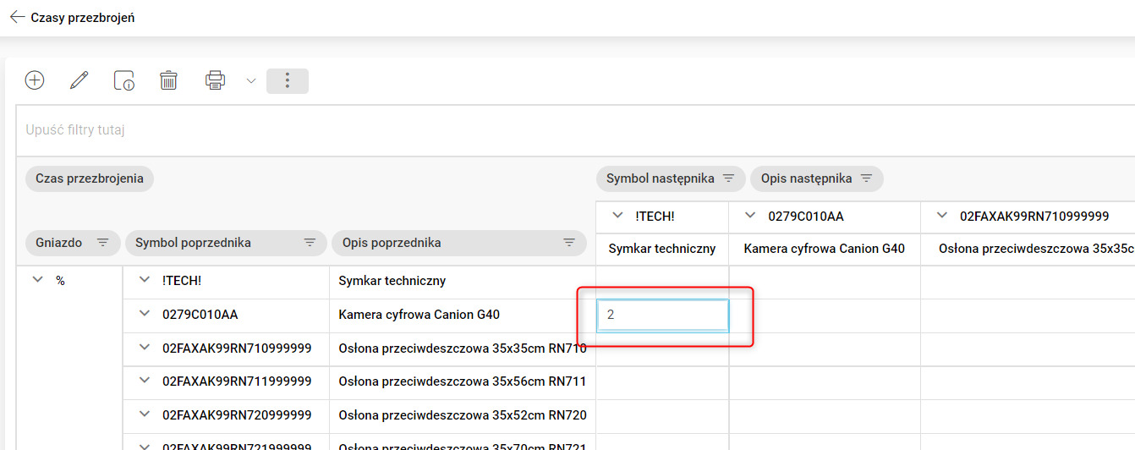Open the print options dropdown arrow

(x=251, y=81)
